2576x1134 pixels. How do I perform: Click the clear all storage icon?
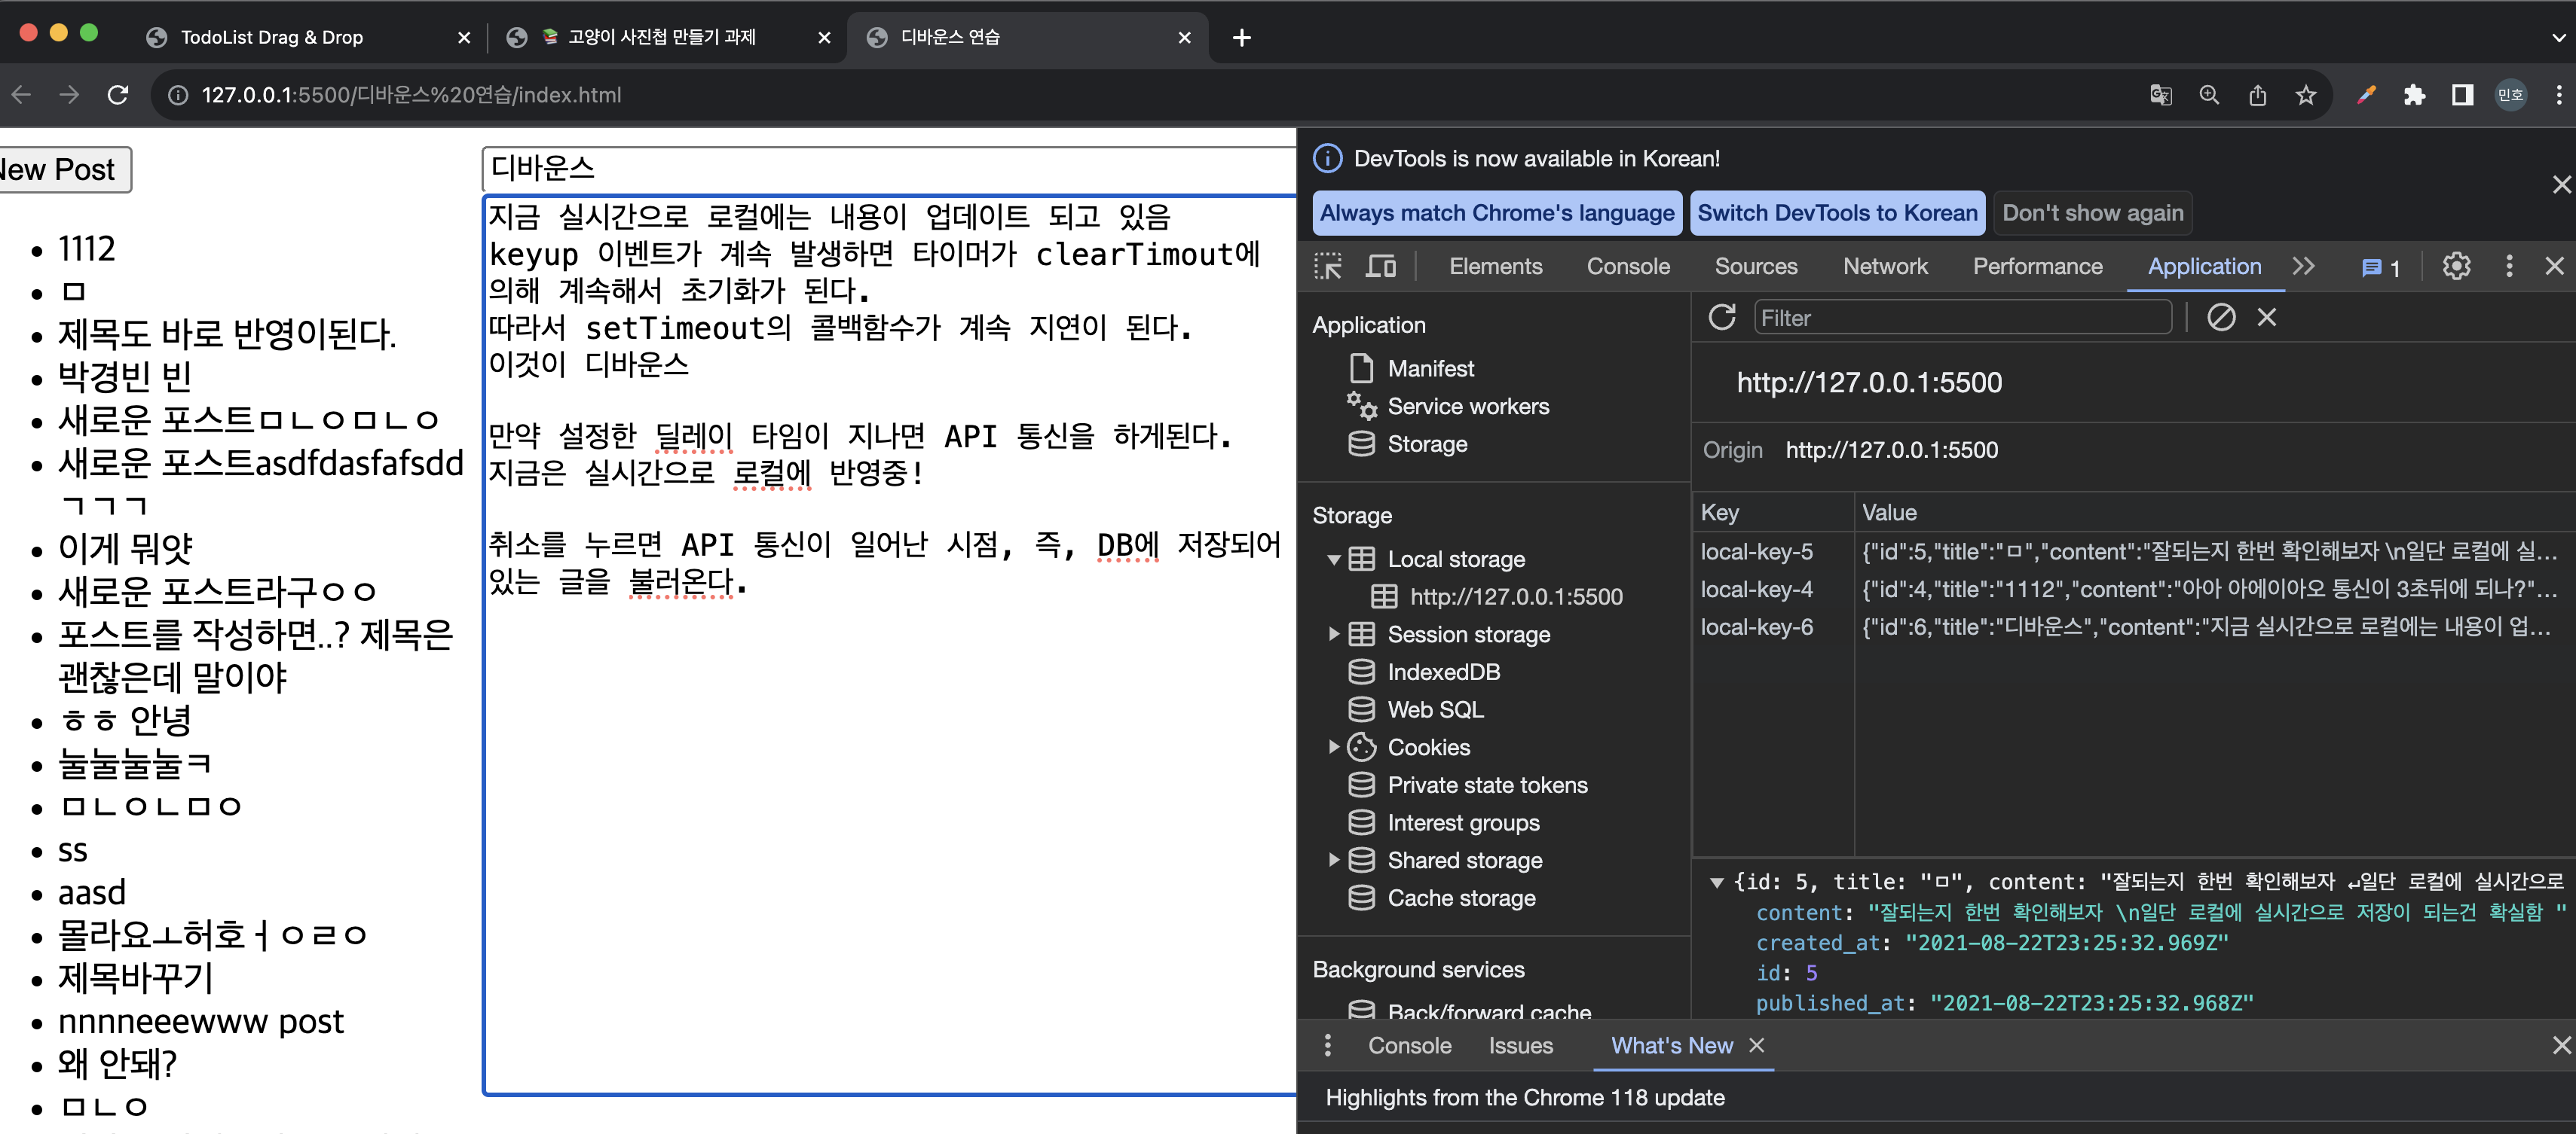coord(2221,318)
